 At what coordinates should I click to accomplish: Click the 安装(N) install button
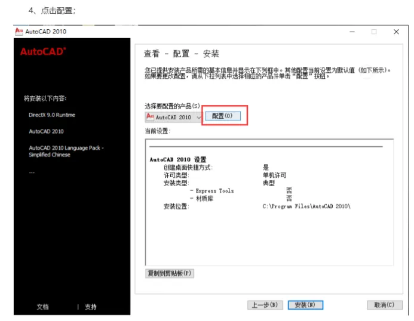tap(305, 305)
